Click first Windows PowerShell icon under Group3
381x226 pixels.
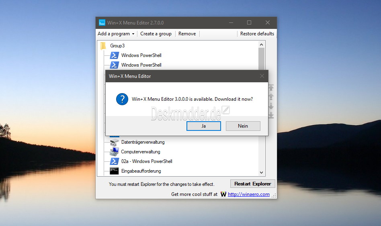coord(114,55)
